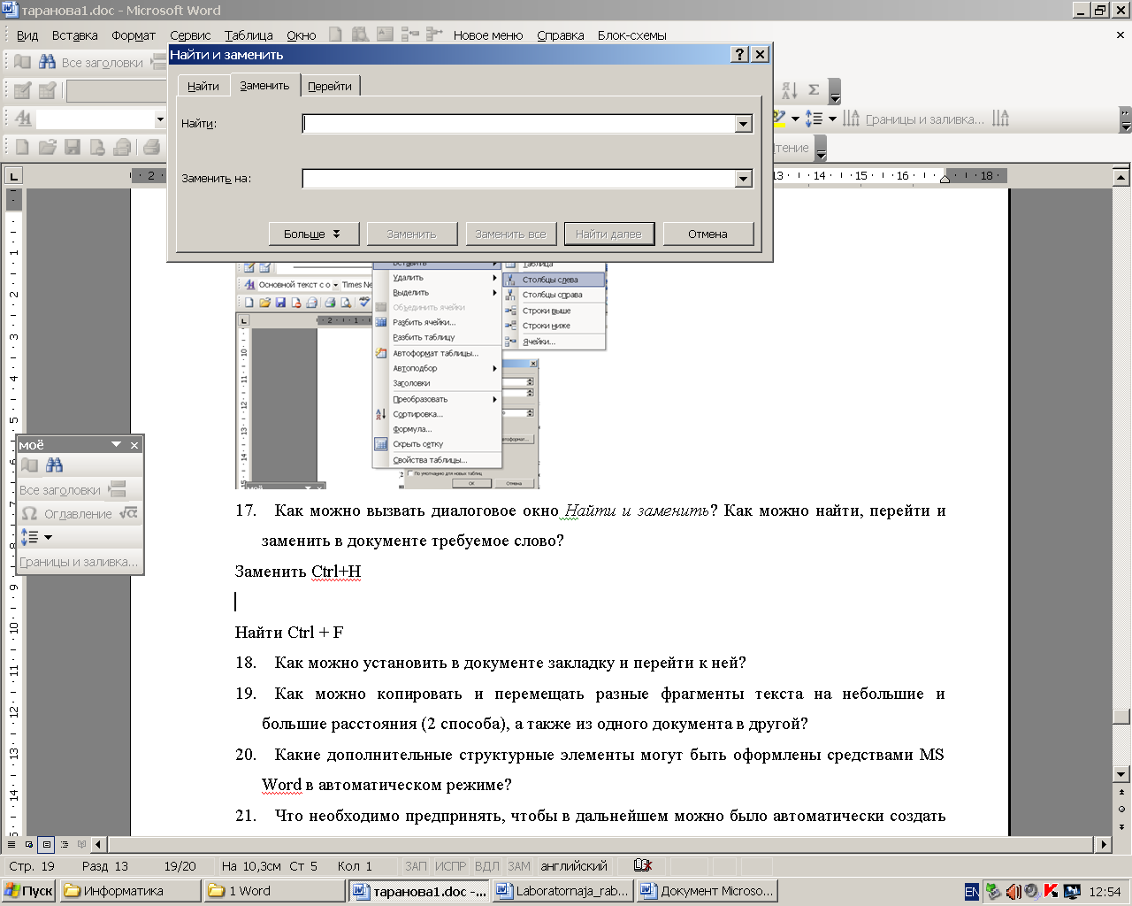Open Таблица menu
This screenshot has width=1132, height=906.
tap(249, 35)
